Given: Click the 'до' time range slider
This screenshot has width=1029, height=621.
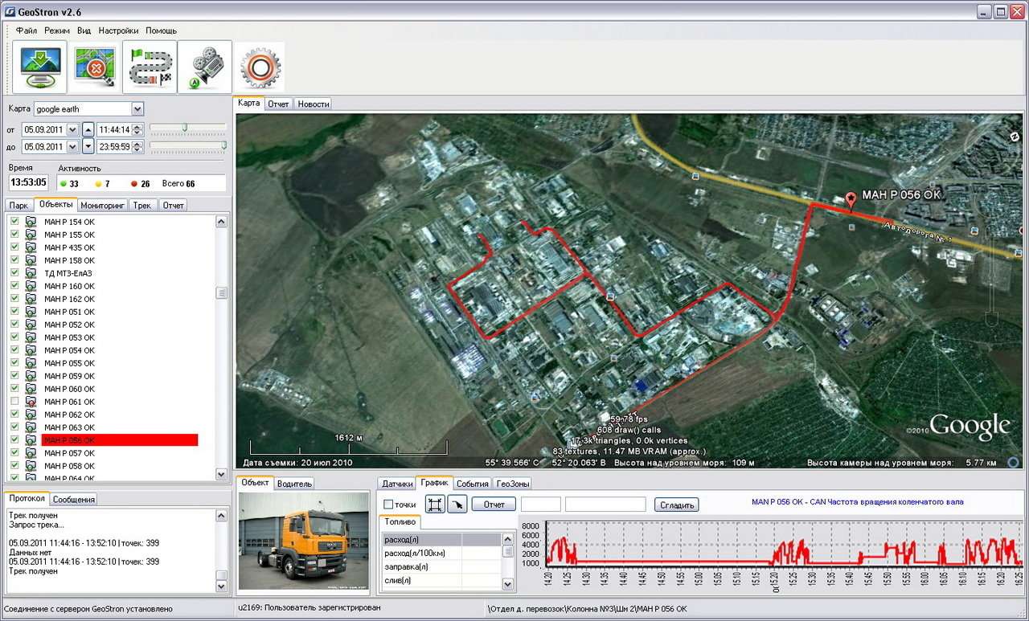Looking at the screenshot, I should [x=188, y=145].
